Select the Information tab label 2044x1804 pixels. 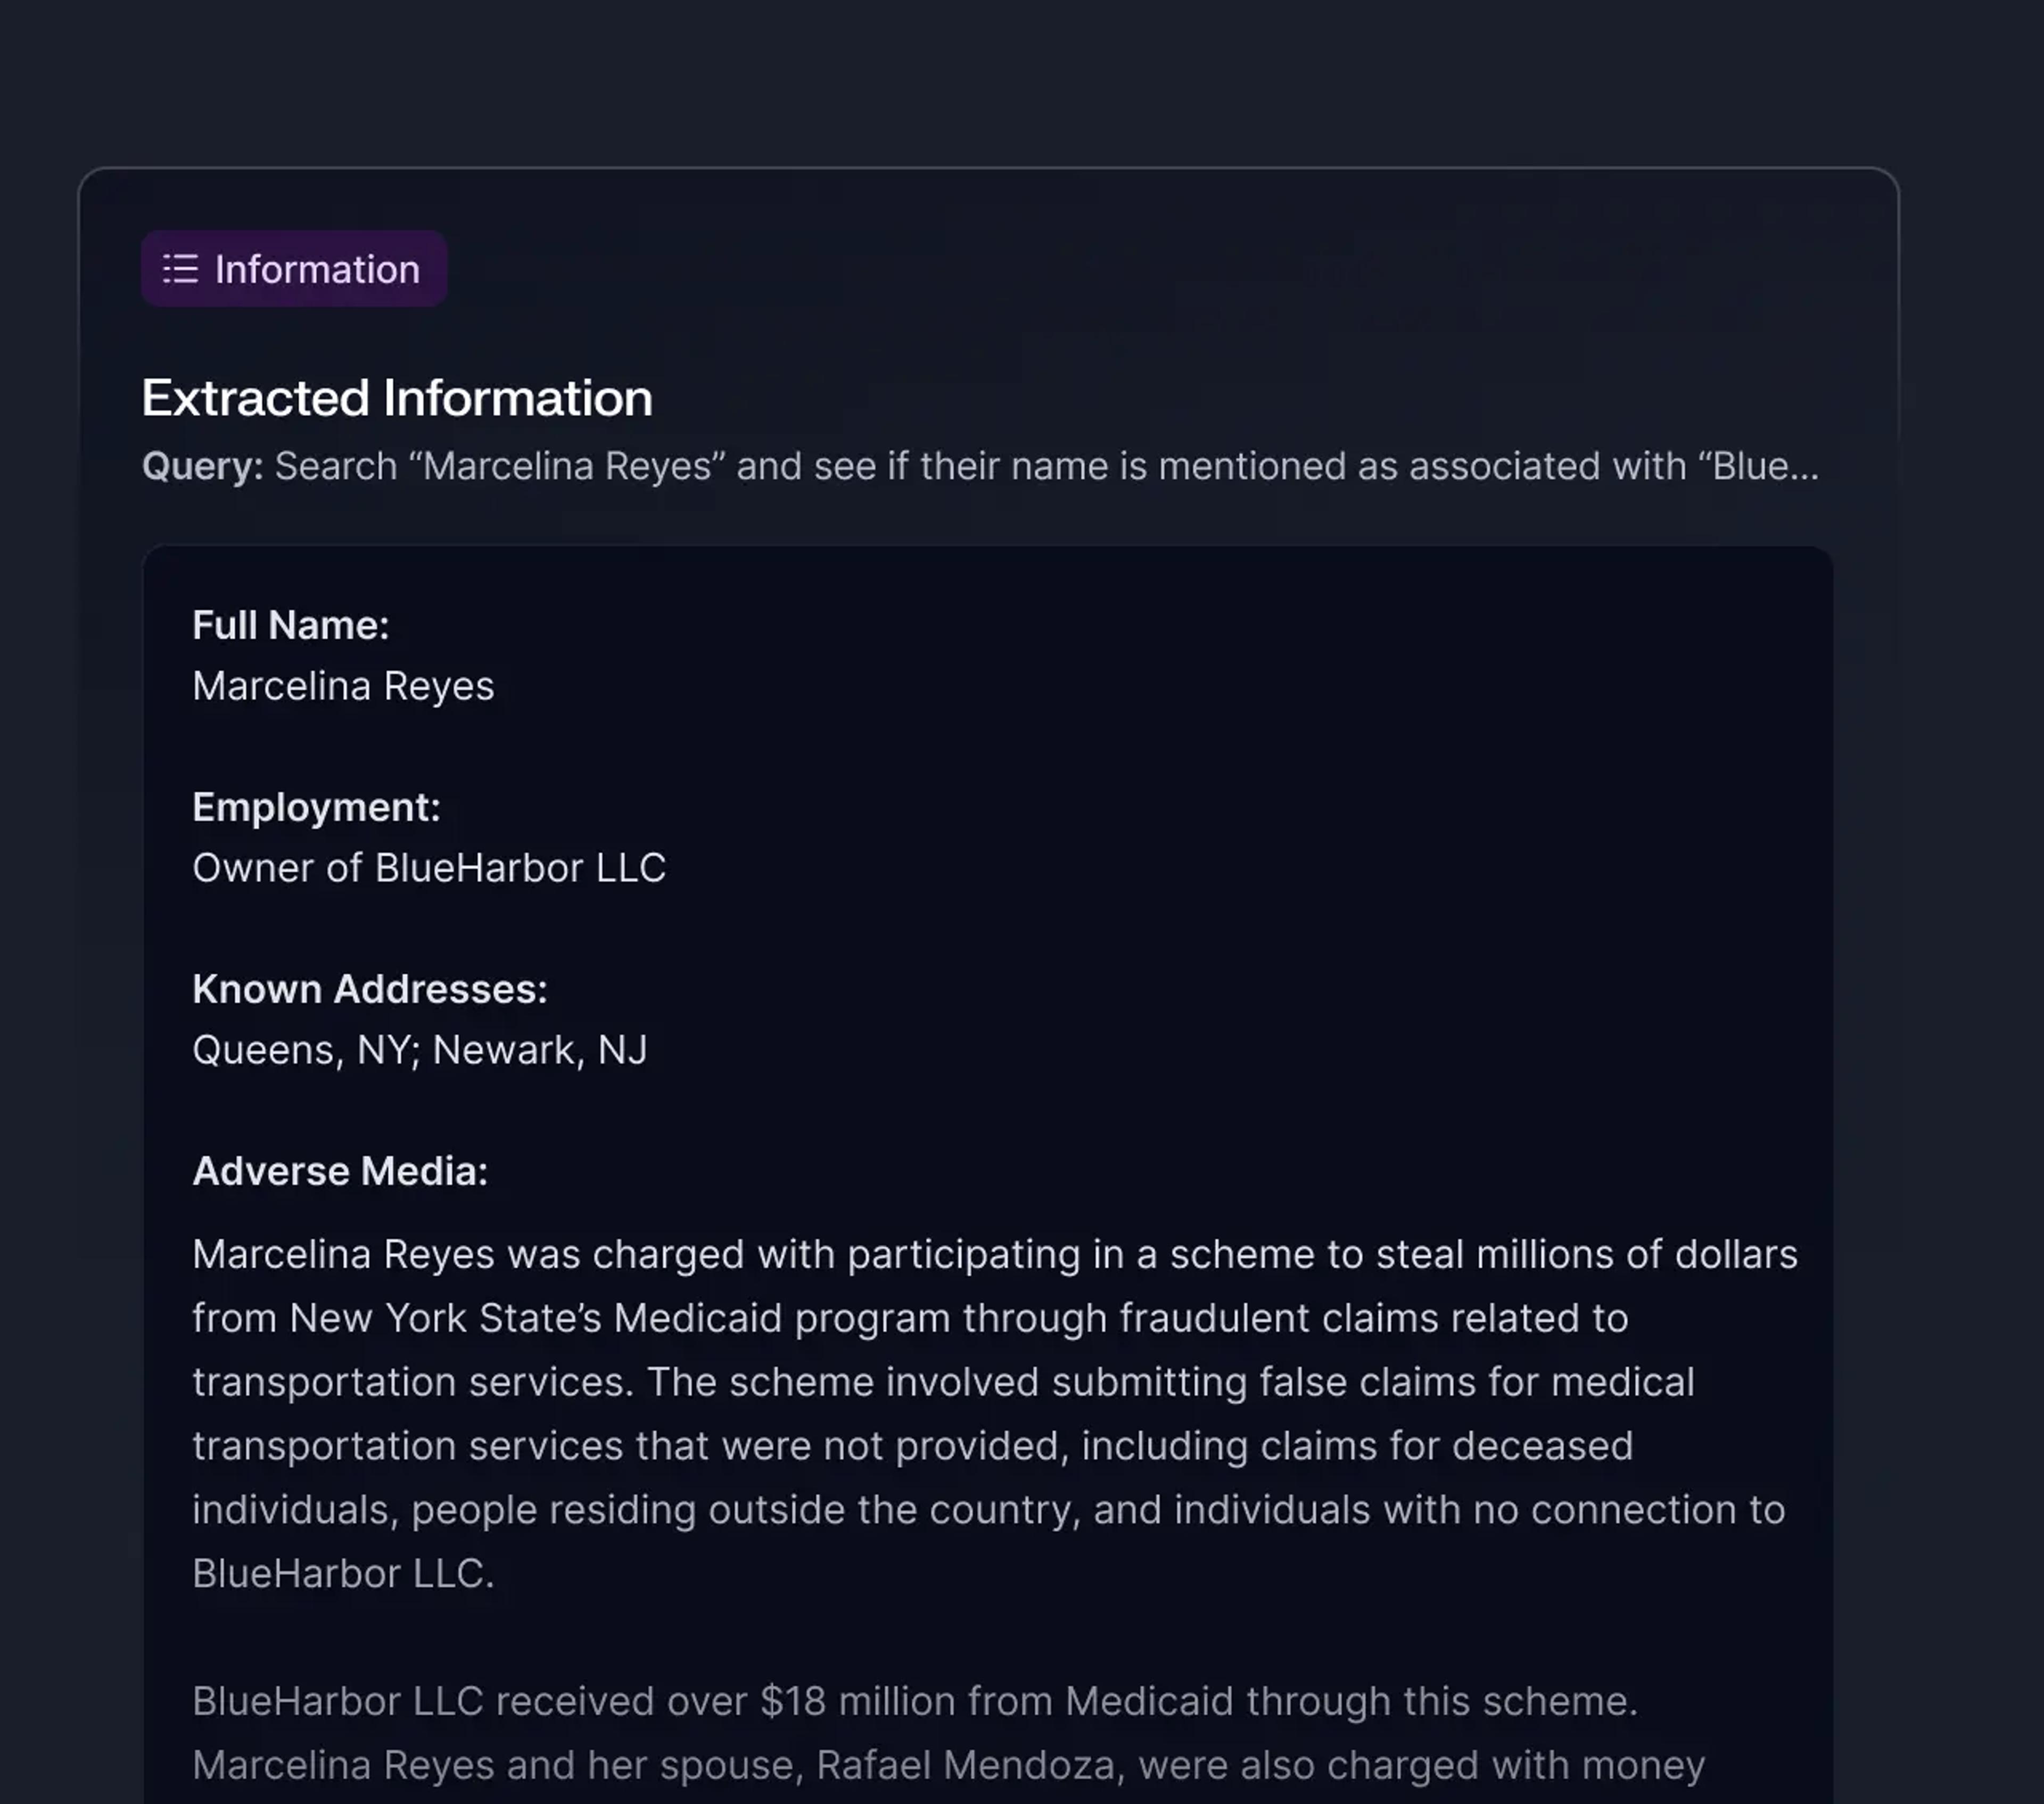317,269
